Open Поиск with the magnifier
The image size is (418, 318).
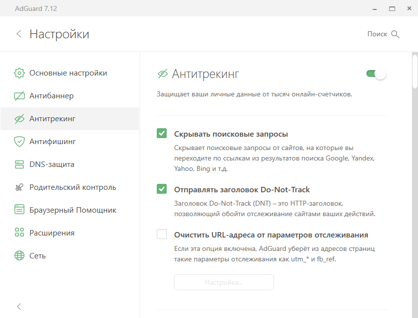pos(396,34)
